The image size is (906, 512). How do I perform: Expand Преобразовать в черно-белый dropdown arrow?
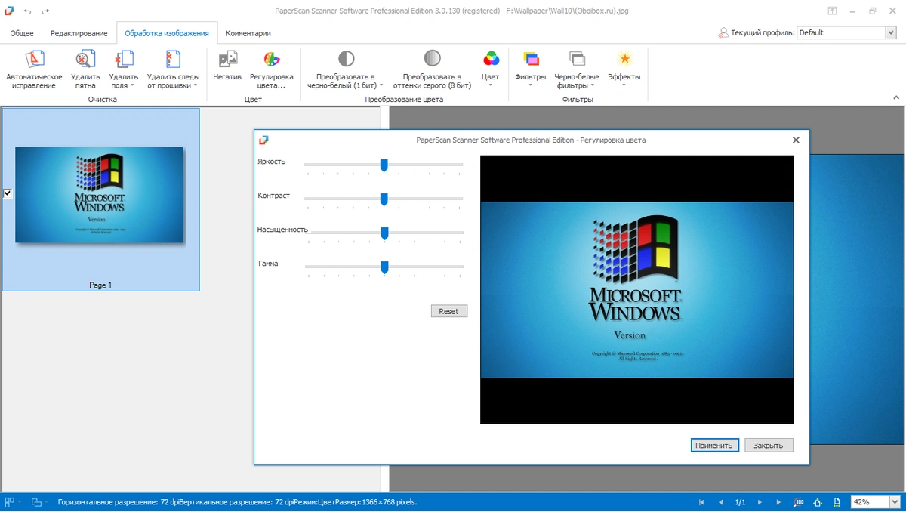[x=381, y=85]
